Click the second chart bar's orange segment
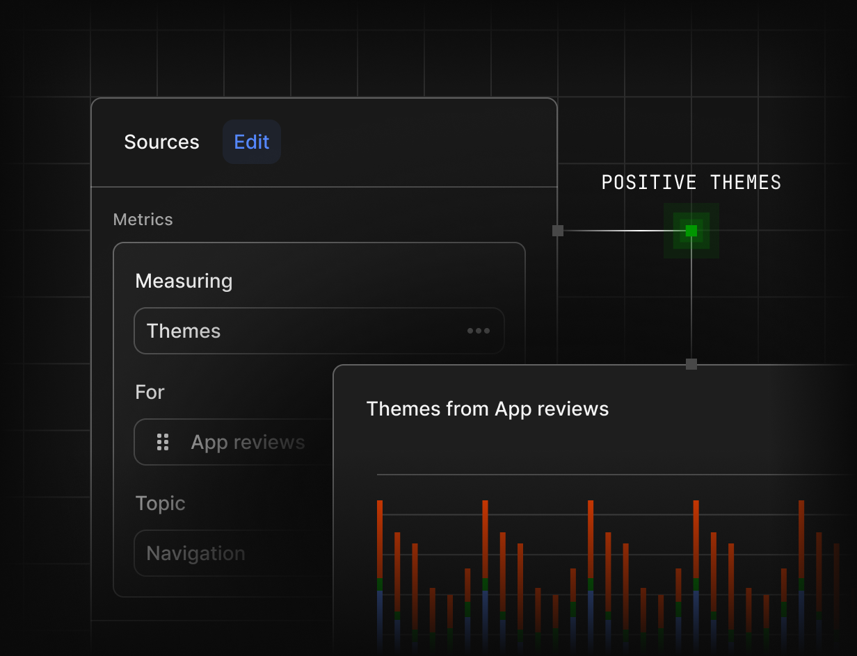The width and height of the screenshot is (857, 656). point(397,570)
